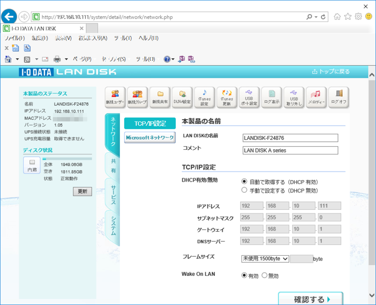Click the Logoff door icon

(x=338, y=97)
